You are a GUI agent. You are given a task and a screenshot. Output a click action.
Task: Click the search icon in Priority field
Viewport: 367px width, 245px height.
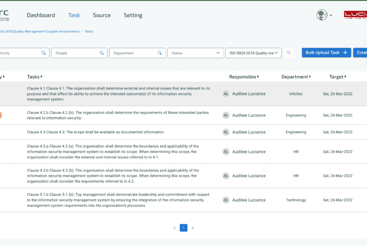click(x=44, y=53)
